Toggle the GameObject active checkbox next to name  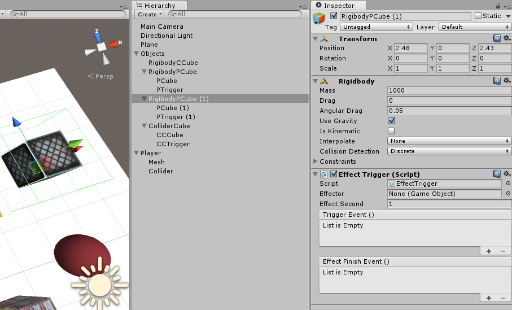(x=334, y=16)
